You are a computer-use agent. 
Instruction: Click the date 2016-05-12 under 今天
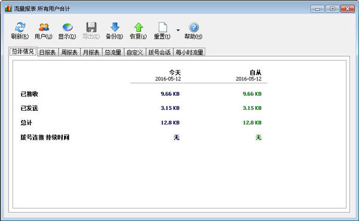168,79
